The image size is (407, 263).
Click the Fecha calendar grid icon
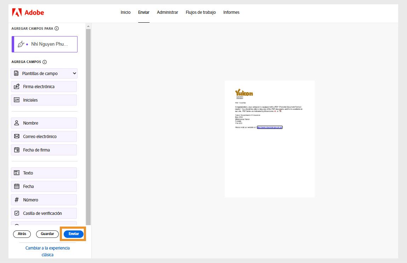pyautogui.click(x=17, y=186)
